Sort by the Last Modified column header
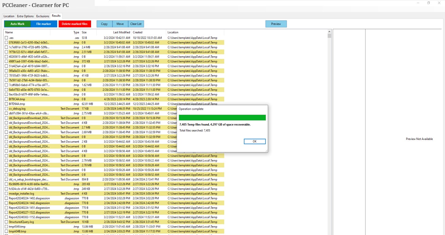Viewport: 445px width, 235px height. click(114, 32)
